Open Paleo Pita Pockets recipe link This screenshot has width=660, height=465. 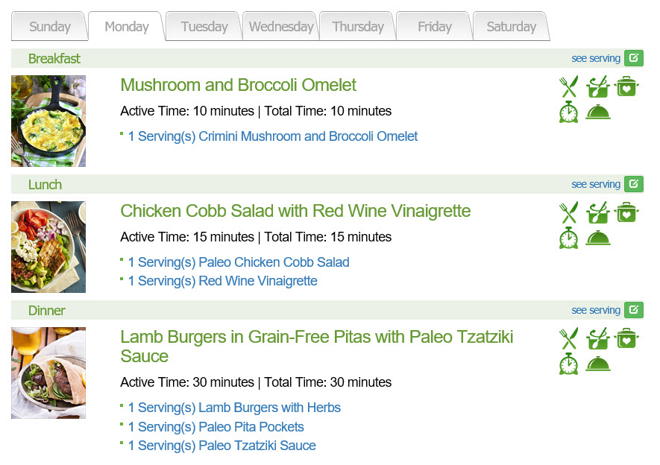(216, 427)
